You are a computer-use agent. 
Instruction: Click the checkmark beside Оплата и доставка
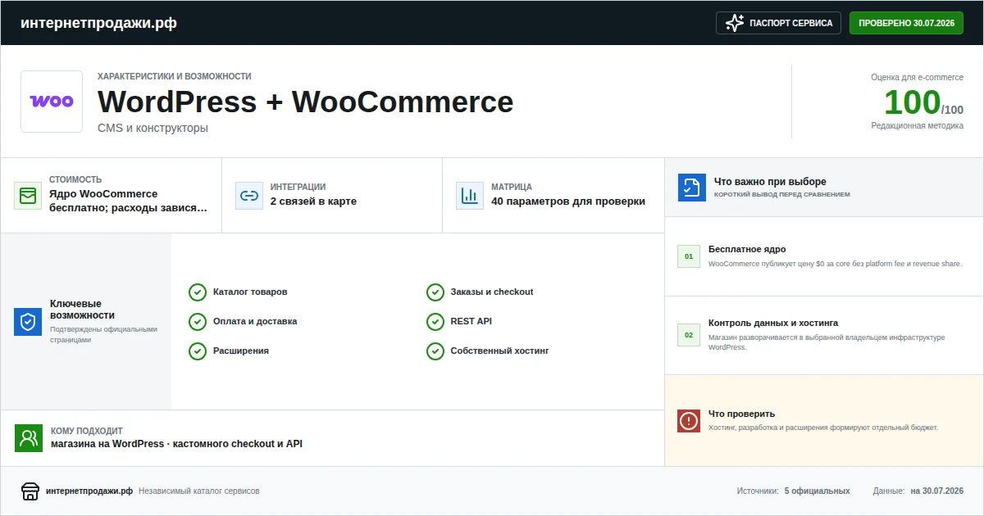tap(198, 322)
